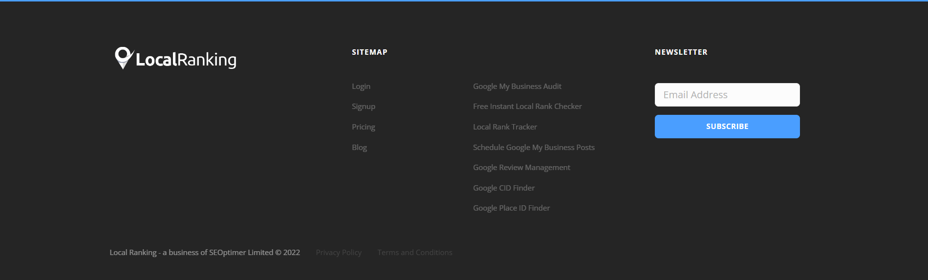Select the Local Rank Tracker link
Viewport: 928px width, 280px height.
(x=505, y=127)
